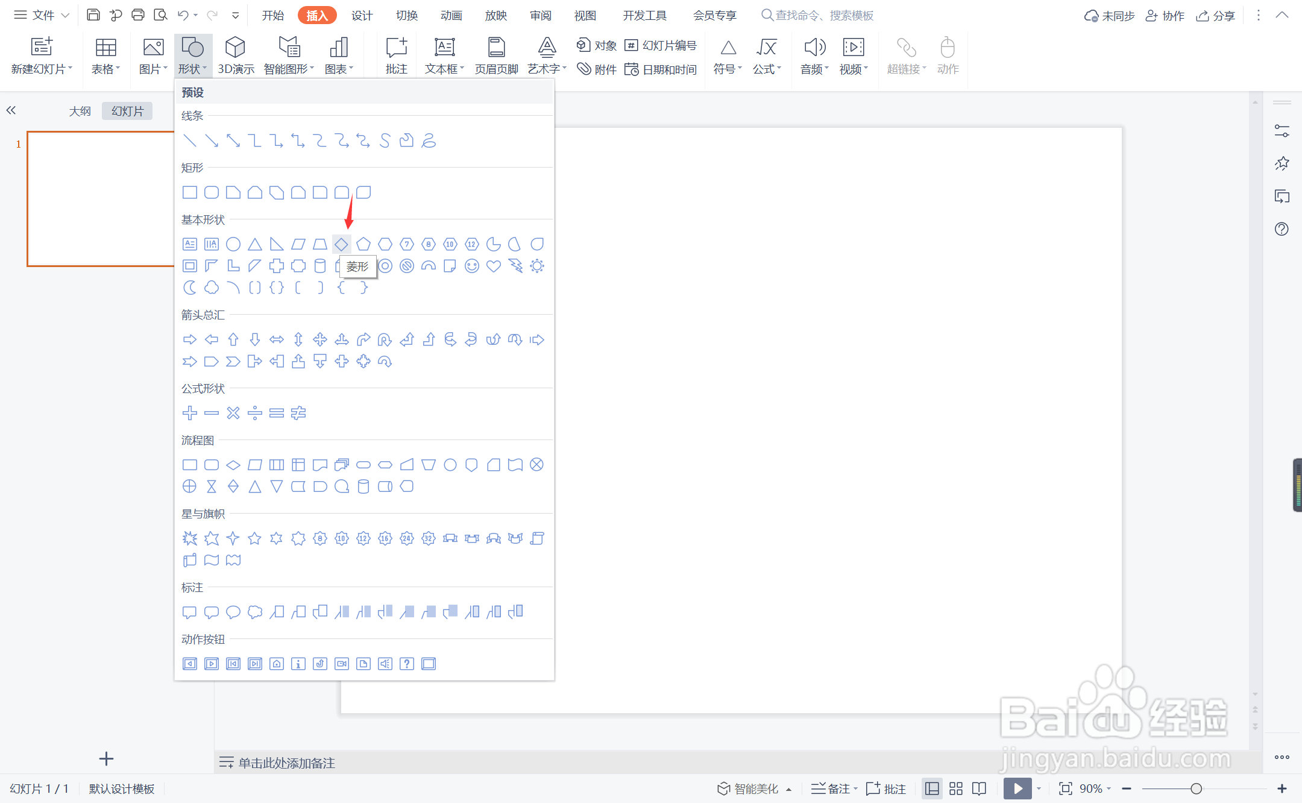Click the 协作 collaborate button
This screenshot has height=803, width=1302.
point(1165,16)
